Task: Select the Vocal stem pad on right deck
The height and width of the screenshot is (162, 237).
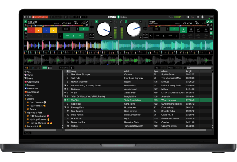Action: point(183,30)
